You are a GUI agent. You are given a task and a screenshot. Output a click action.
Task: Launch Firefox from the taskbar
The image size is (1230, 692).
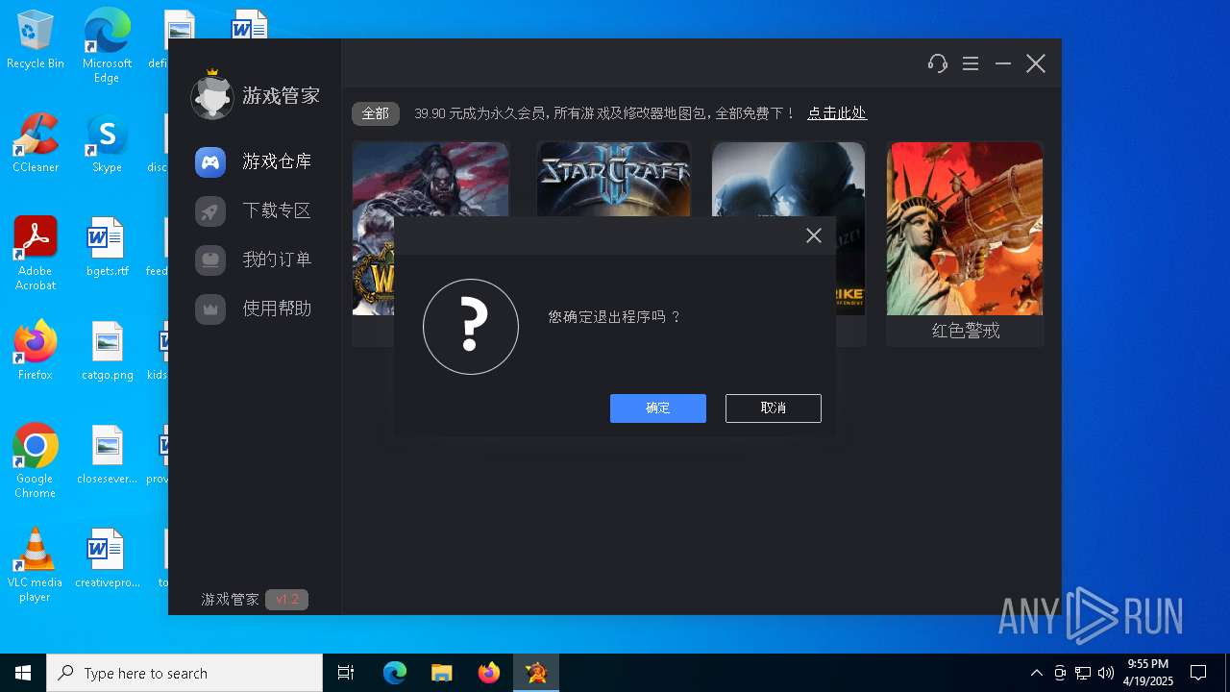pos(489,673)
